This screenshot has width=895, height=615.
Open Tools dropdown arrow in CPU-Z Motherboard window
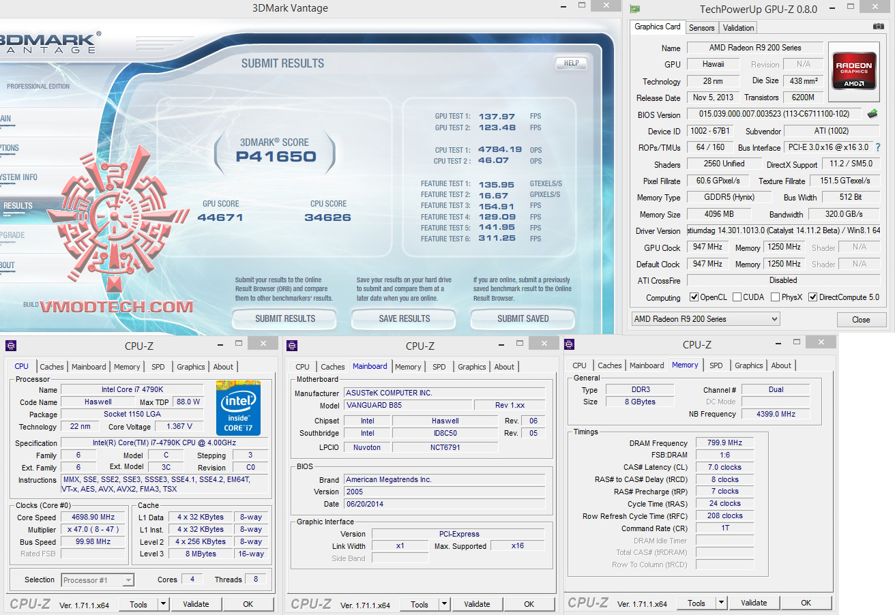pos(444,604)
